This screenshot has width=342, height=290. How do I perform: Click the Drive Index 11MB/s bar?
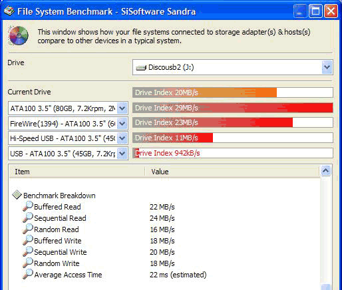click(233, 138)
